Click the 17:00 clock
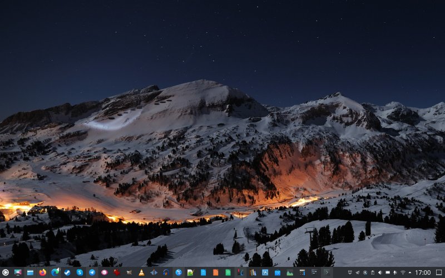 (x=423, y=272)
